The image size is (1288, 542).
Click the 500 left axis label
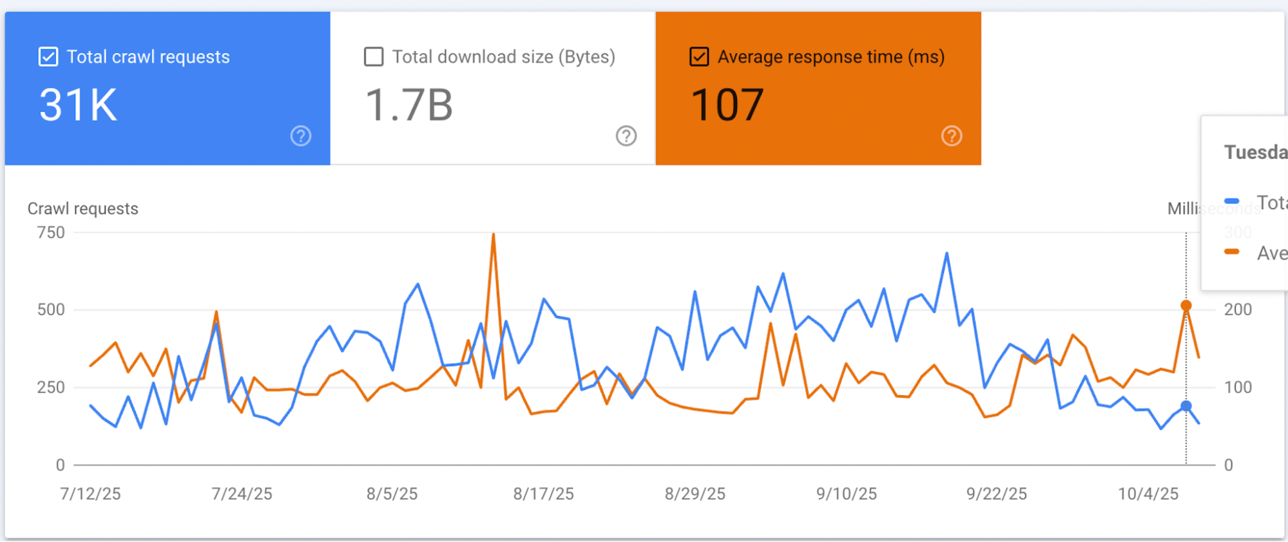point(51,310)
